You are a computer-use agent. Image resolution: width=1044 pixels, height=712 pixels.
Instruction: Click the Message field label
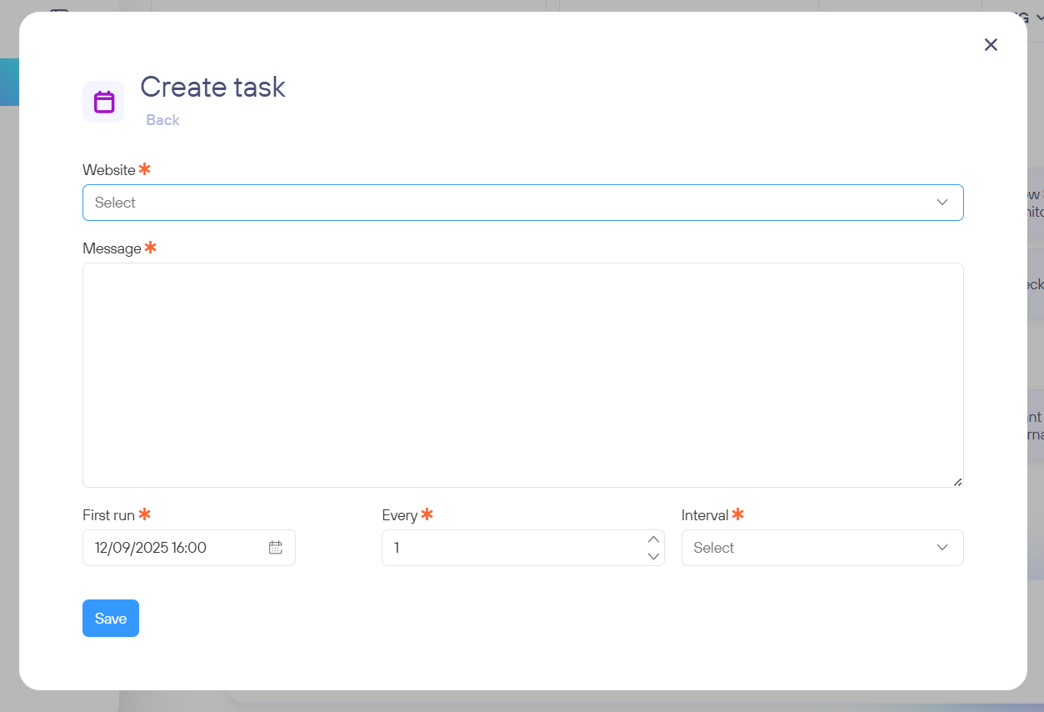[112, 248]
